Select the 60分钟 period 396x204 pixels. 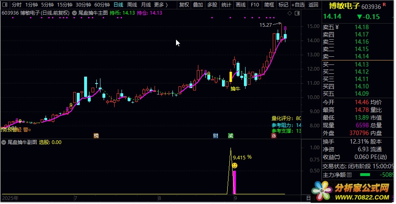102,4
